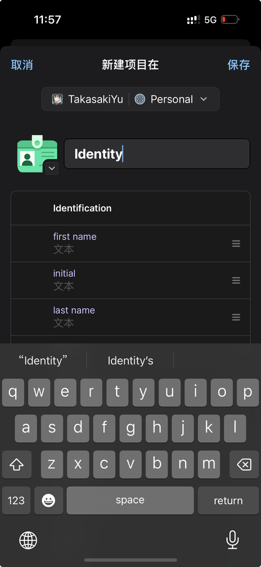Focus the Identity title text field
Image resolution: width=261 pixels, height=567 pixels.
[157, 154]
